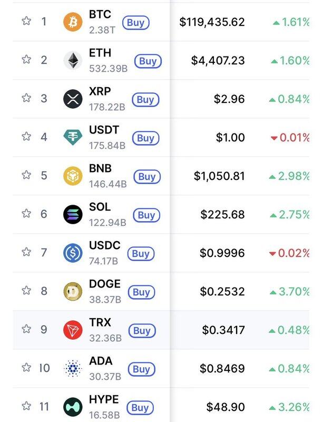
Task: Tap Buy next to HYPE
Action: coord(140,408)
